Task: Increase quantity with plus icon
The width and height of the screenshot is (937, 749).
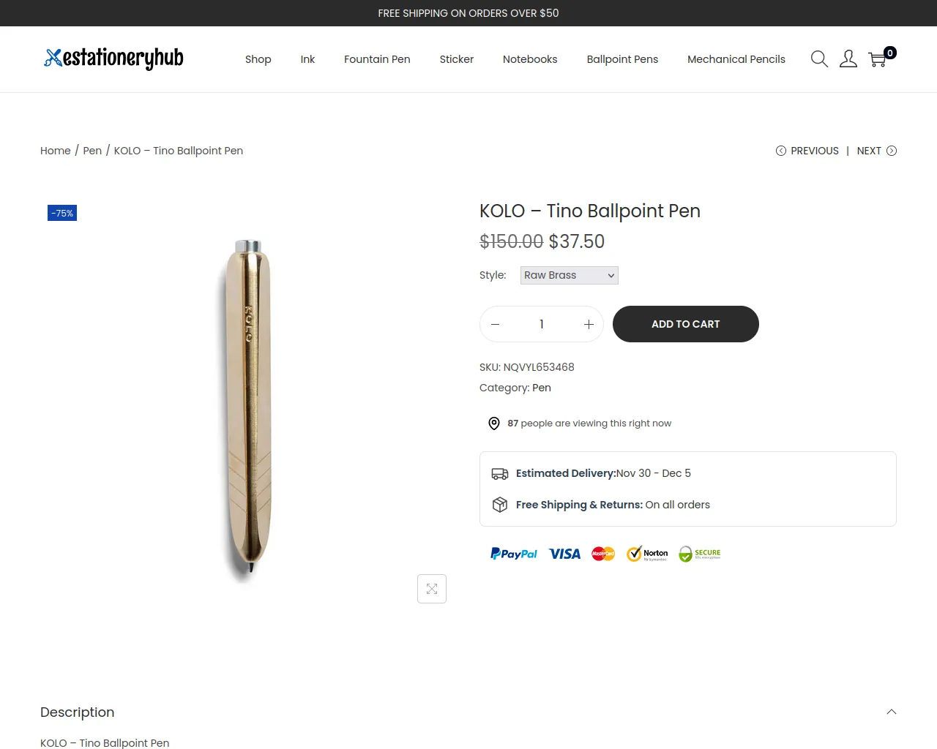Action: click(589, 324)
